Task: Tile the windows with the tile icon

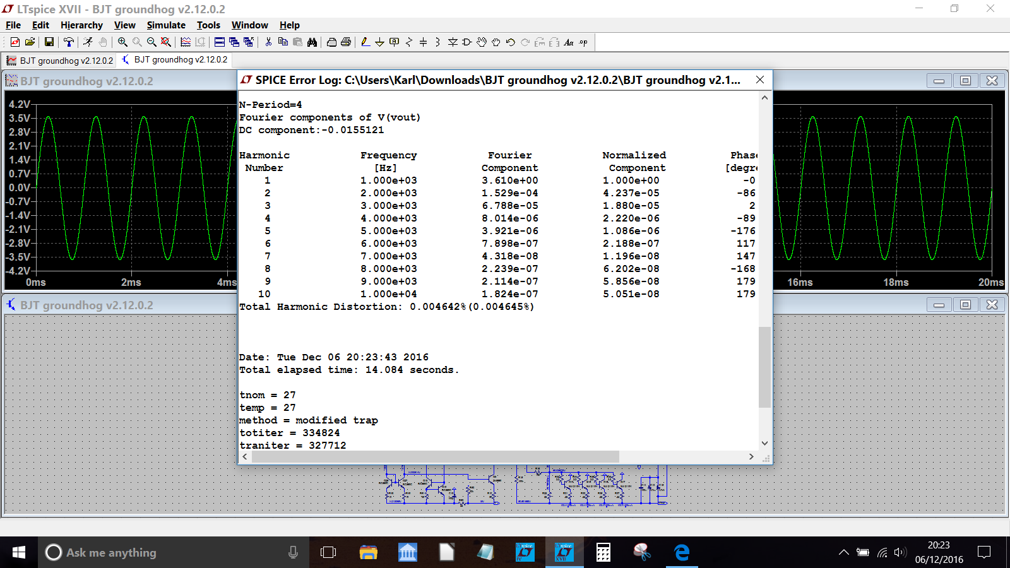Action: 220,42
